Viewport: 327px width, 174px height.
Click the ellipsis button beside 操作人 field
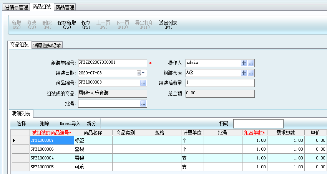pos(251,63)
